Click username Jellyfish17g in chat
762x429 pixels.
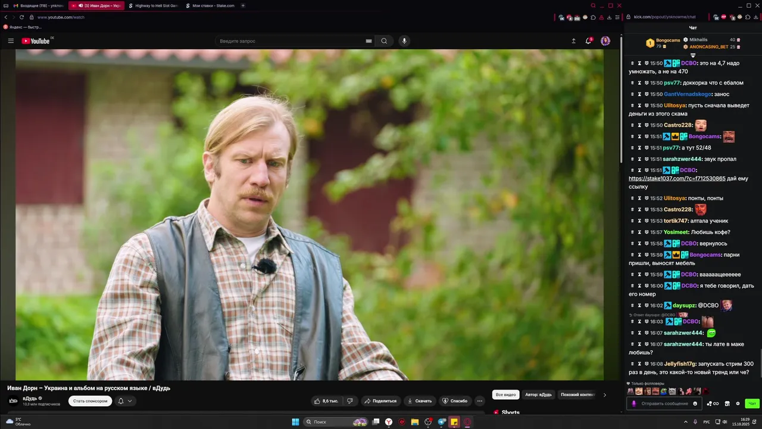(x=680, y=364)
